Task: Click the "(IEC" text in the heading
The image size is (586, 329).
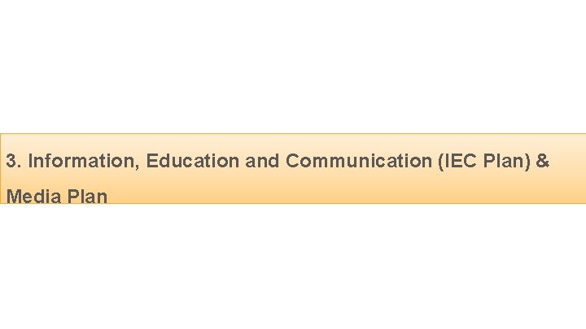Action: click(x=457, y=161)
